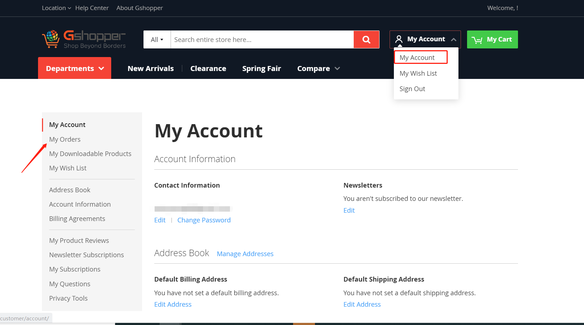Viewport: 584px width, 325px height.
Task: Click the Gshopper logo
Action: point(84,39)
